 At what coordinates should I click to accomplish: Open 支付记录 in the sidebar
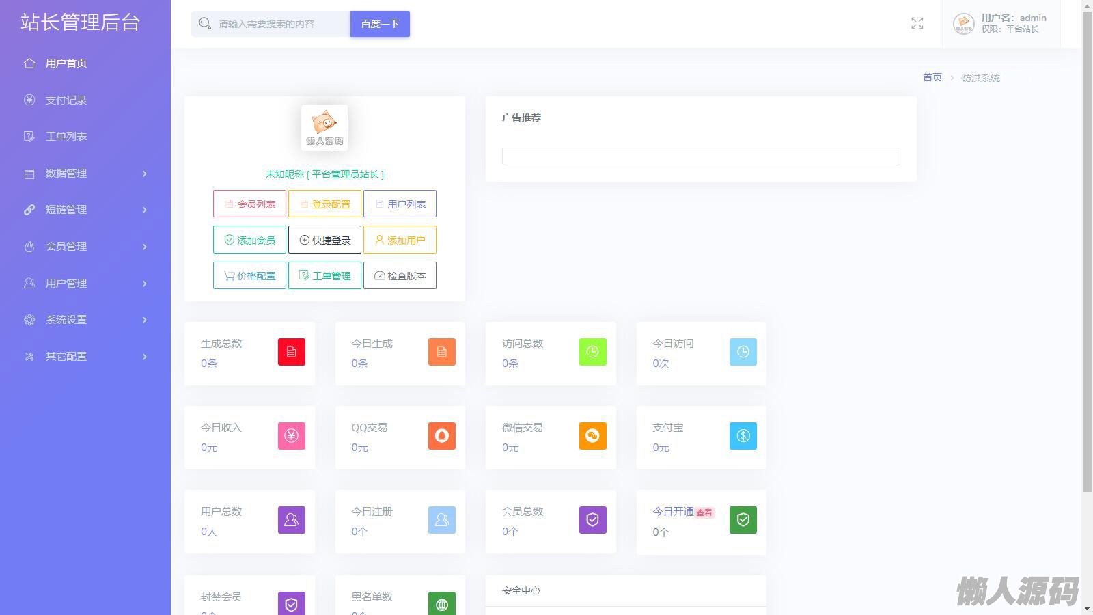click(x=66, y=100)
